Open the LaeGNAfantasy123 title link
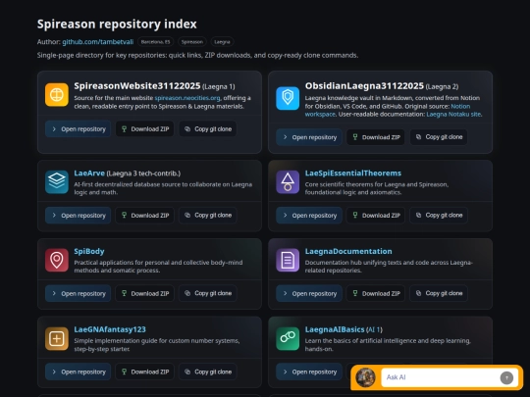The height and width of the screenshot is (397, 530). point(110,329)
